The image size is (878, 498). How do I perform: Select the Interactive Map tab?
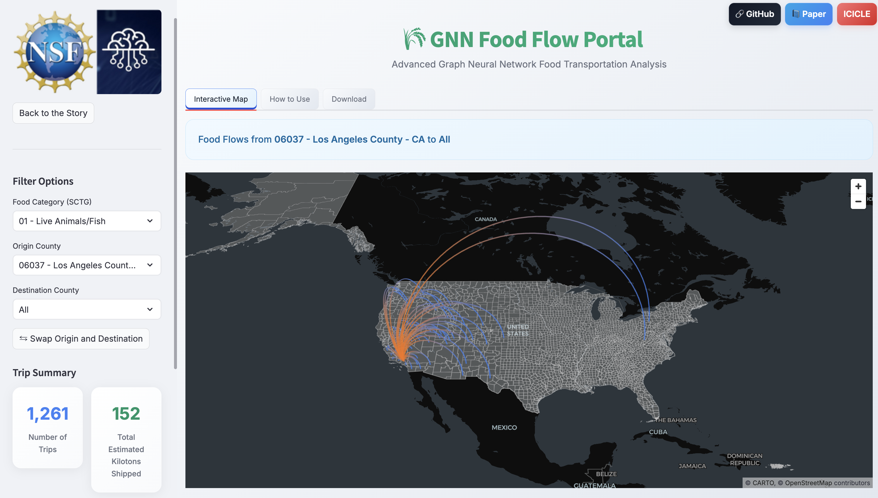[x=221, y=99]
